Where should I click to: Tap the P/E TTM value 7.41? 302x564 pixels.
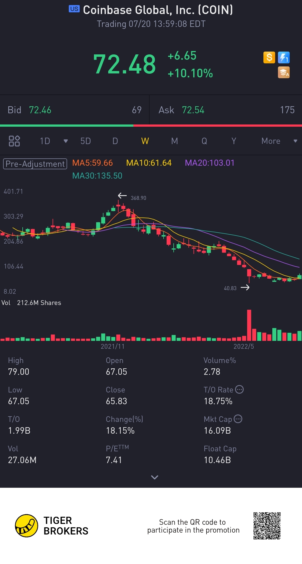coord(114,460)
